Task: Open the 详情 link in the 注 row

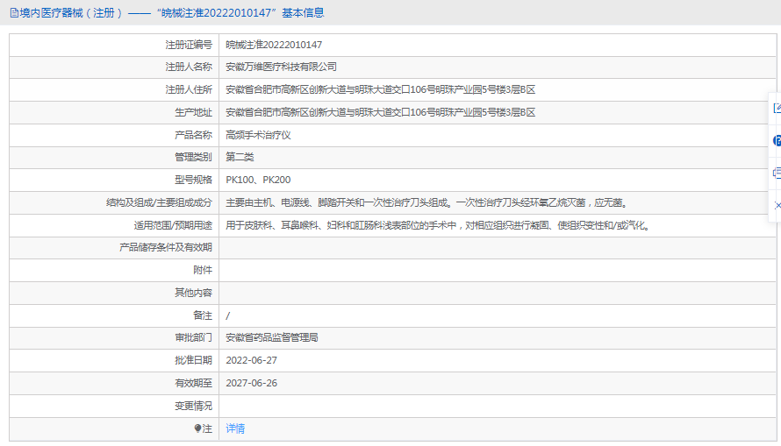Action: (x=235, y=428)
